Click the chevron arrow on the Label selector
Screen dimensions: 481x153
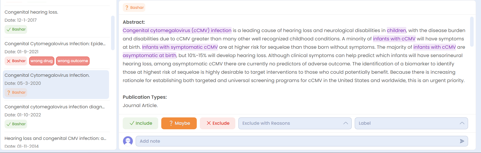coord(462,123)
